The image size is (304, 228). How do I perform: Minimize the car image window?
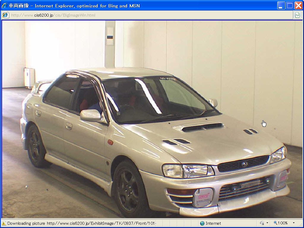point(281,6)
